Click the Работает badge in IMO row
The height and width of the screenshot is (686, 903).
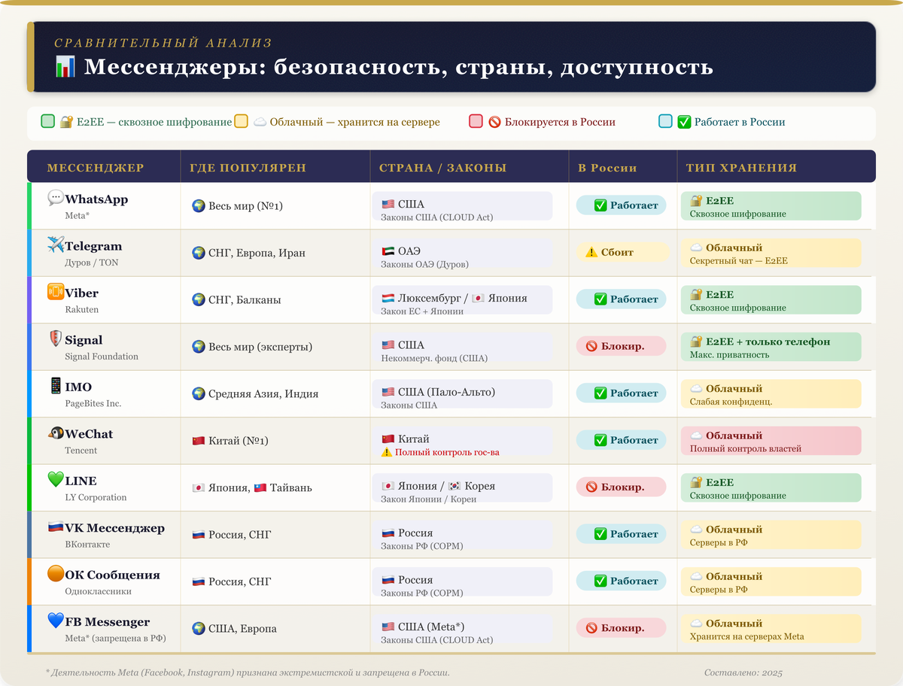(622, 393)
